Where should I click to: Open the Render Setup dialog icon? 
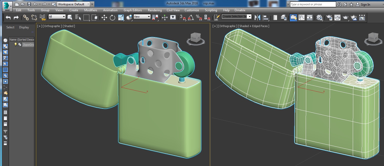329,17
